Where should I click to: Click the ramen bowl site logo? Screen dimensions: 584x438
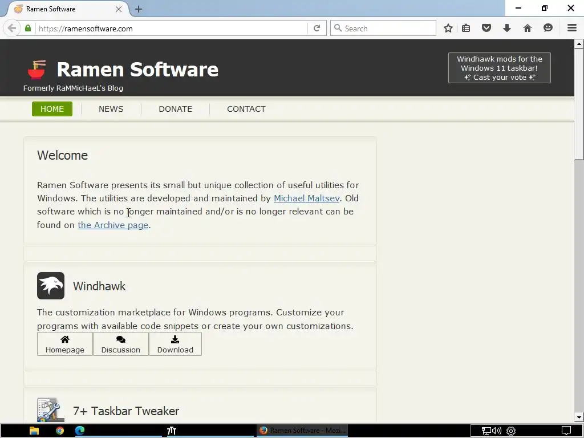(x=37, y=70)
